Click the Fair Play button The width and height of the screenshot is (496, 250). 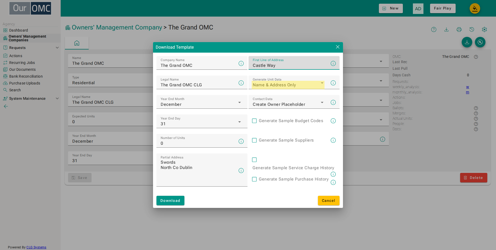[x=443, y=8]
